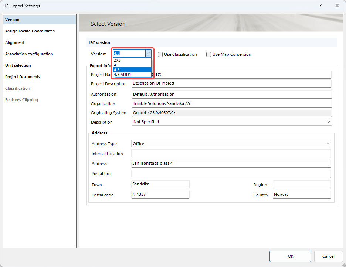Dismiss dialog with Cancel button
The width and height of the screenshot is (346, 267).
pyautogui.click(x=328, y=256)
